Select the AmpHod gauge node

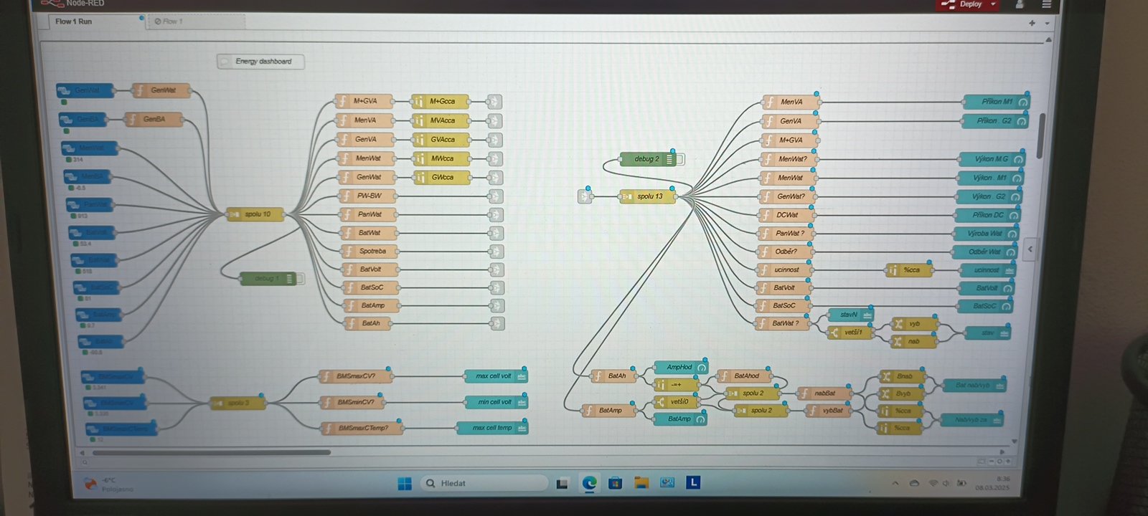pos(681,368)
